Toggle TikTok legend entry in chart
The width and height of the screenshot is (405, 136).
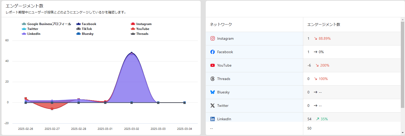84,29
